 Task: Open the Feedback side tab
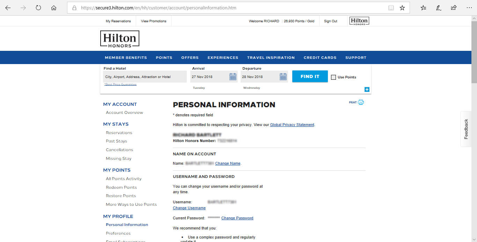(466, 129)
